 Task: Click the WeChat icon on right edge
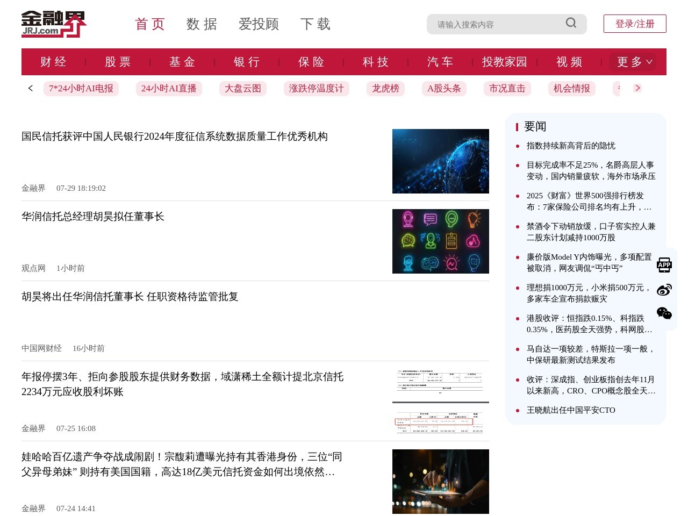[664, 313]
